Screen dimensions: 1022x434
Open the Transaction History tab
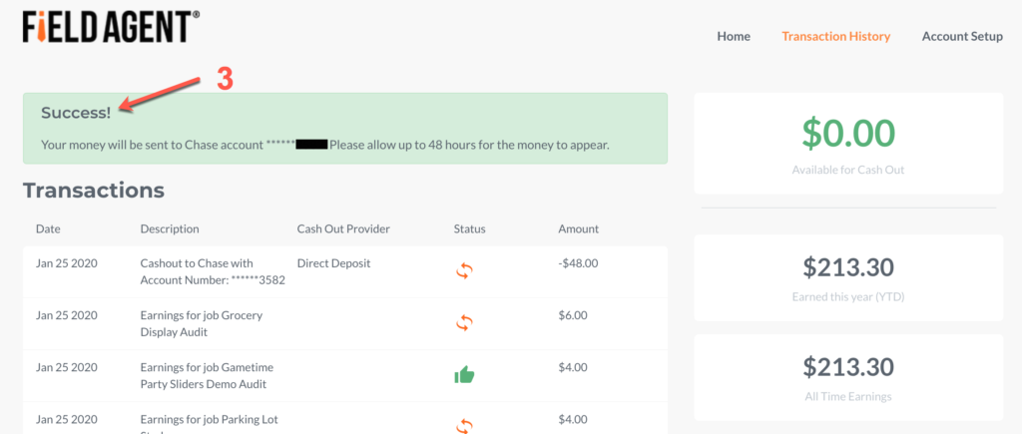click(835, 37)
